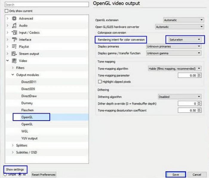Enable Highlight clipped pixels checkbox

coord(100,82)
